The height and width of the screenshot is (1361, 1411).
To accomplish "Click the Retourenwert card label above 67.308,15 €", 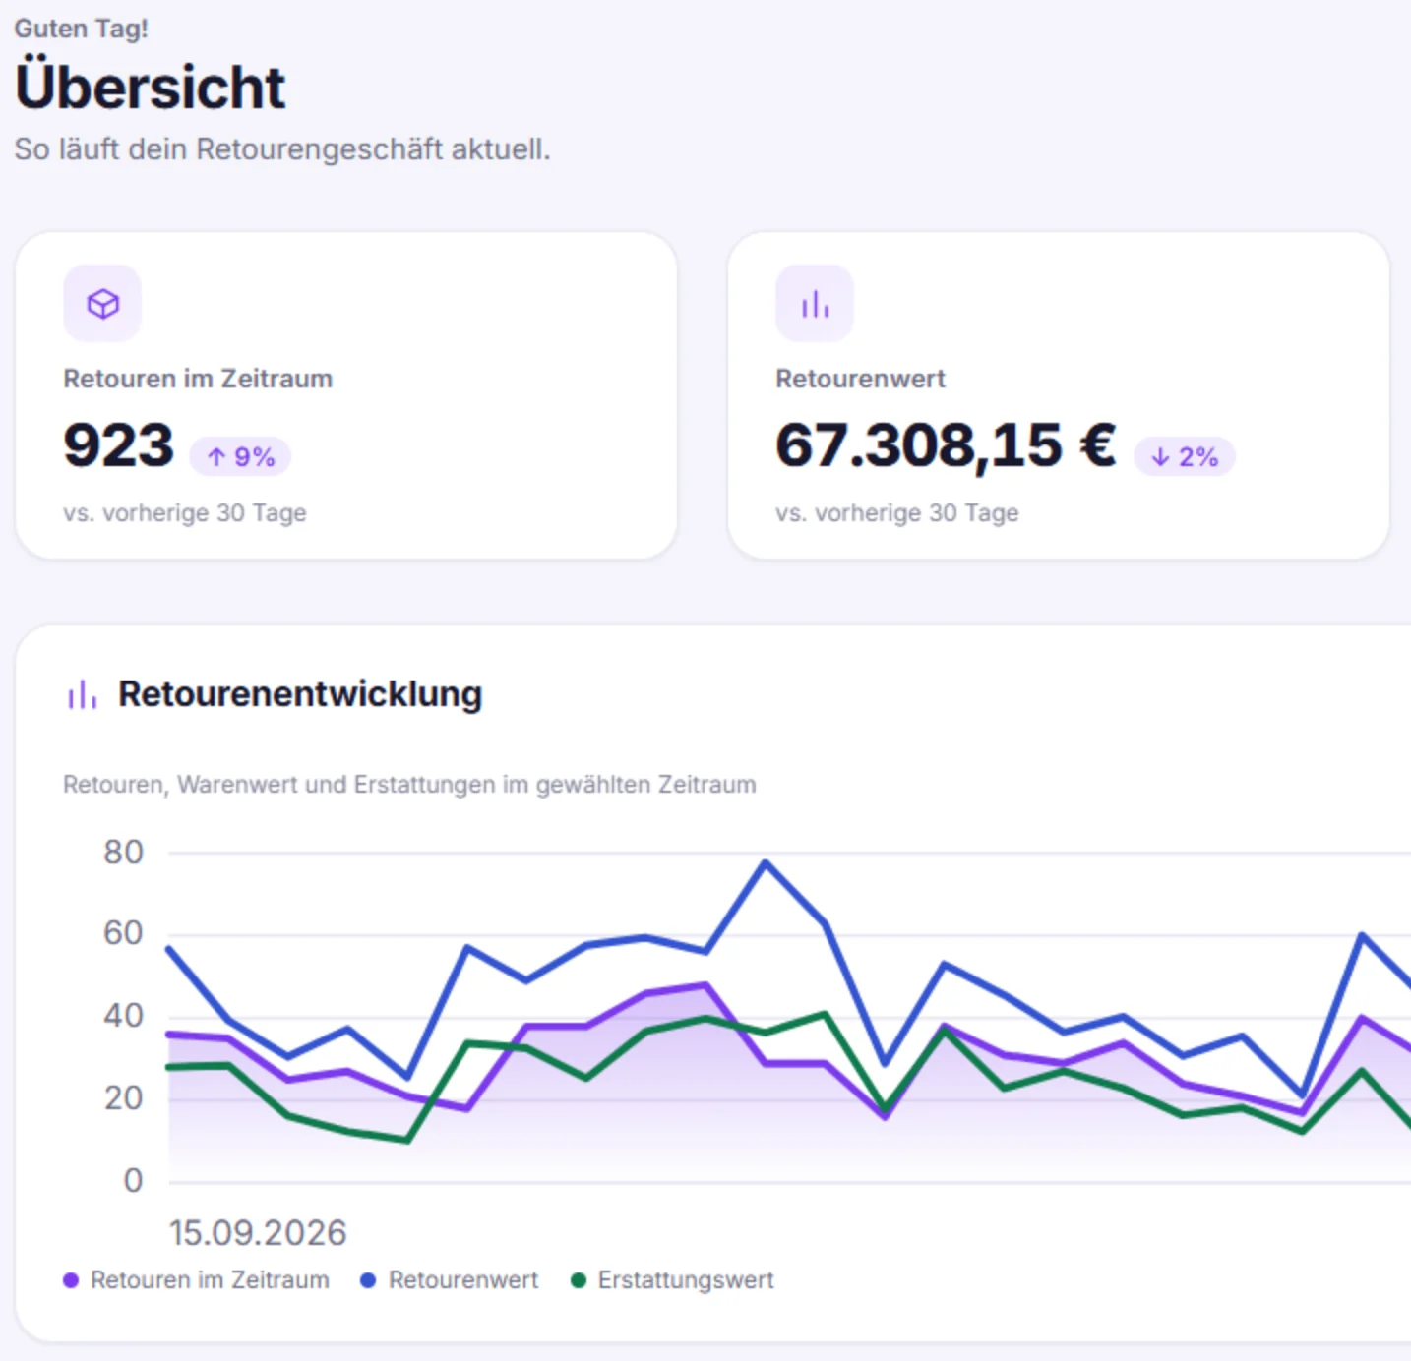I will tap(860, 379).
